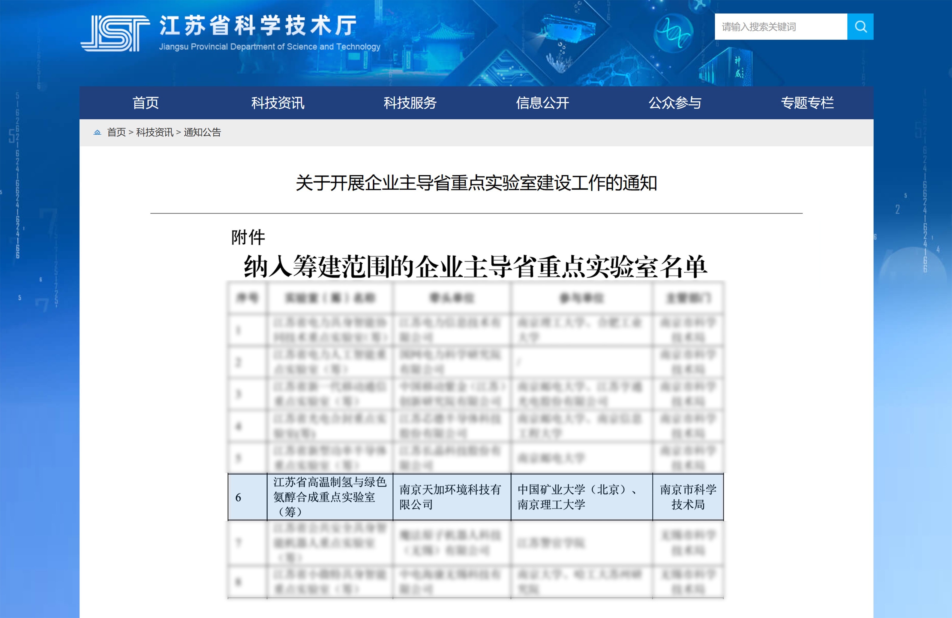Viewport: 952px width, 618px height.
Task: Open the 首页 navigation menu item
Action: (x=146, y=103)
